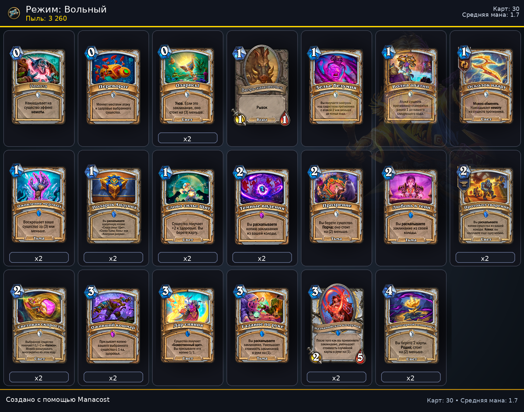524x412 pixels.
Task: Select the Немота card
Action: click(x=39, y=87)
